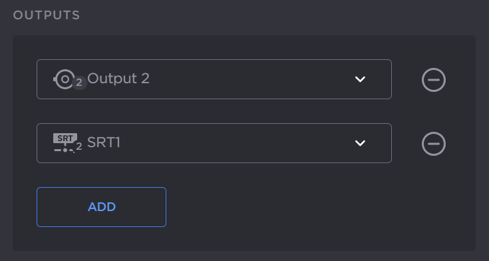The height and width of the screenshot is (261, 489).
Task: Click the OUTPUTS section heading
Action: [x=47, y=15]
